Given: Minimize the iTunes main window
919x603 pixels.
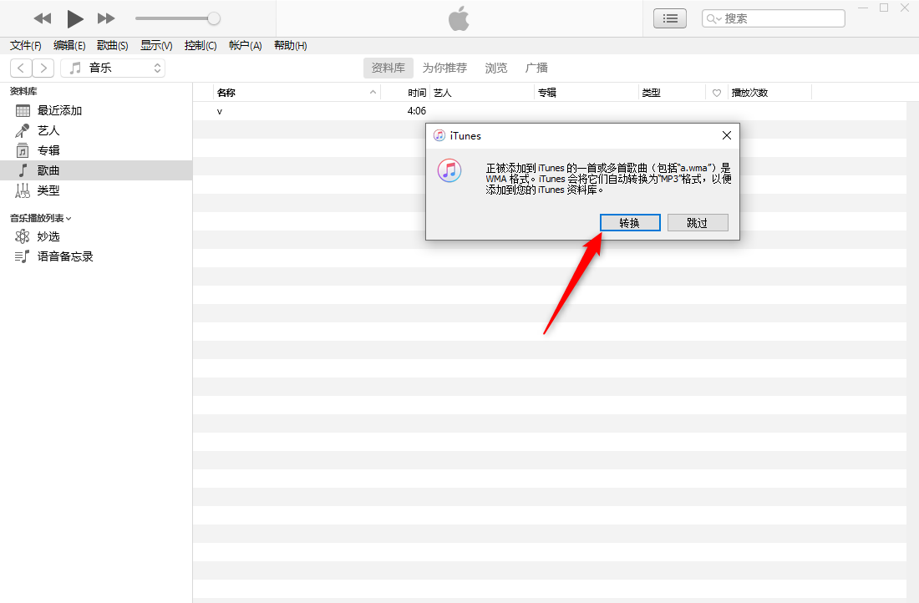Looking at the screenshot, I should pyautogui.click(x=863, y=8).
